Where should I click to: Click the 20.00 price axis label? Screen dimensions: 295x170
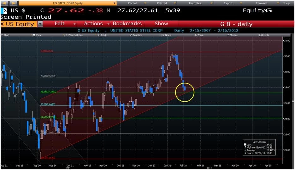coord(286,150)
